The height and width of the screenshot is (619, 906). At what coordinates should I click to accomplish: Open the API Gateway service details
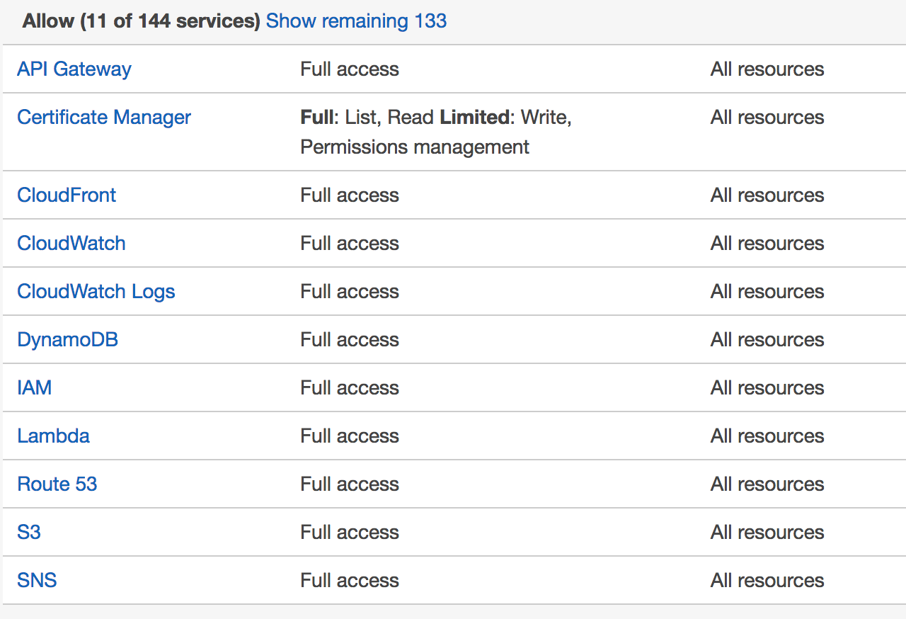[x=74, y=69]
